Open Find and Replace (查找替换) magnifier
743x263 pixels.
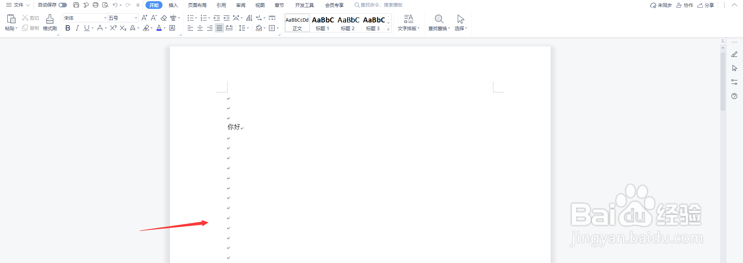click(x=439, y=19)
